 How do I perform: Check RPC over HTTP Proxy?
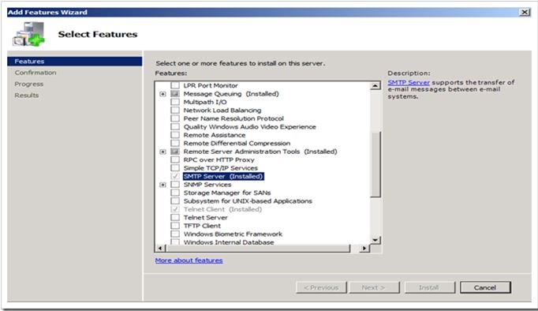point(175,159)
